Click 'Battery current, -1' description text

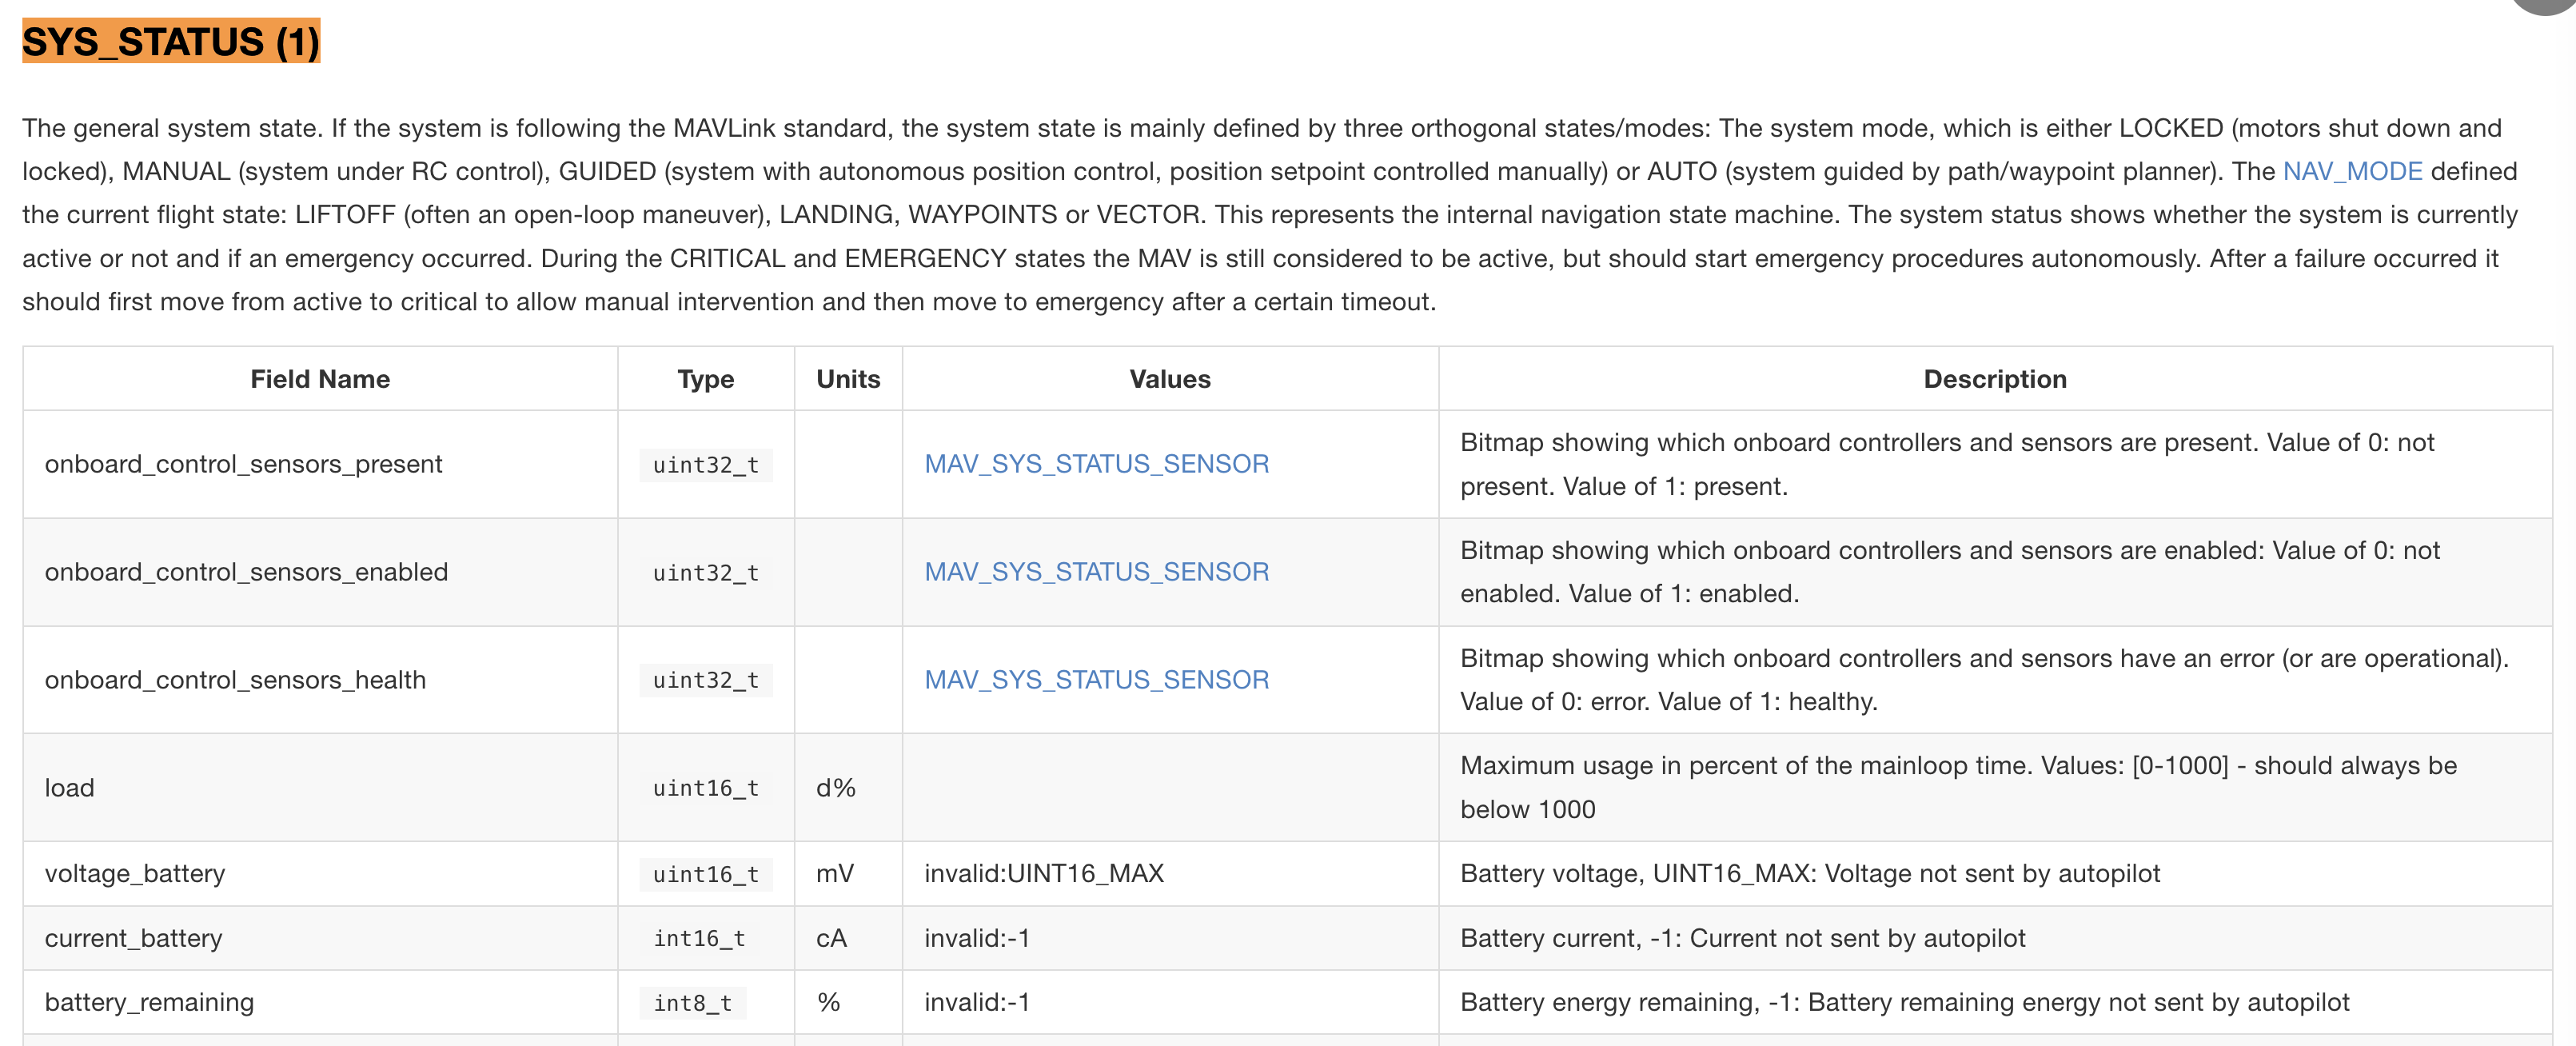1742,938
